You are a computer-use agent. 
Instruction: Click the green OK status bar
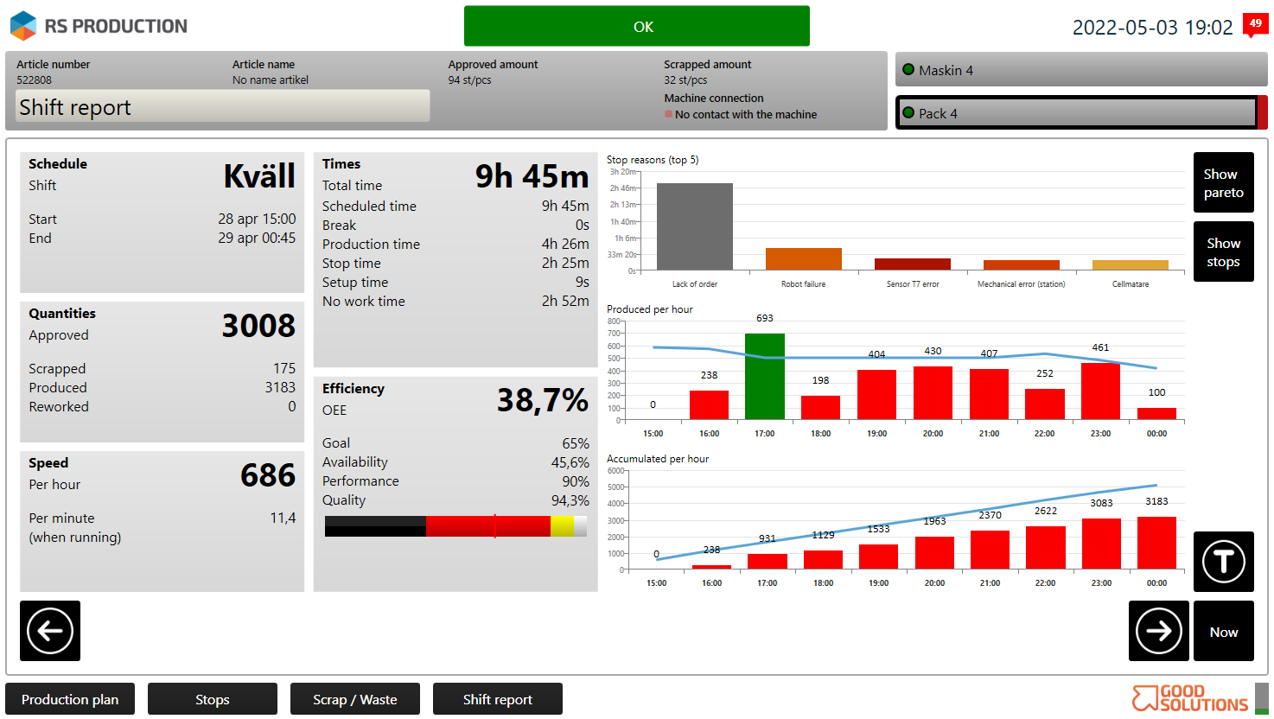tap(637, 26)
